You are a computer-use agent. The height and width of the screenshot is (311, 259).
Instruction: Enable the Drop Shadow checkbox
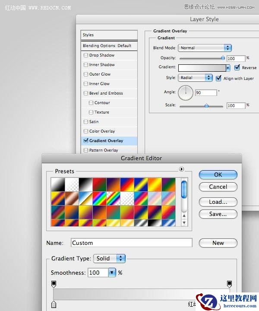(85, 55)
